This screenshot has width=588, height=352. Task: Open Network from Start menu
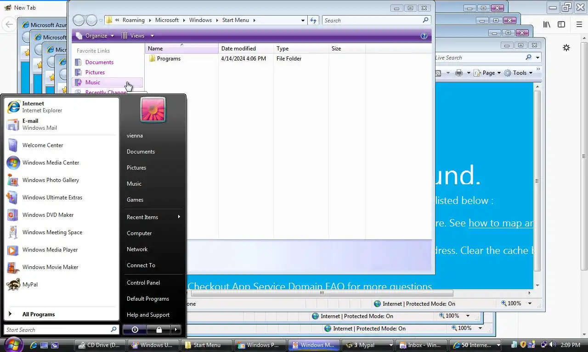click(153, 249)
